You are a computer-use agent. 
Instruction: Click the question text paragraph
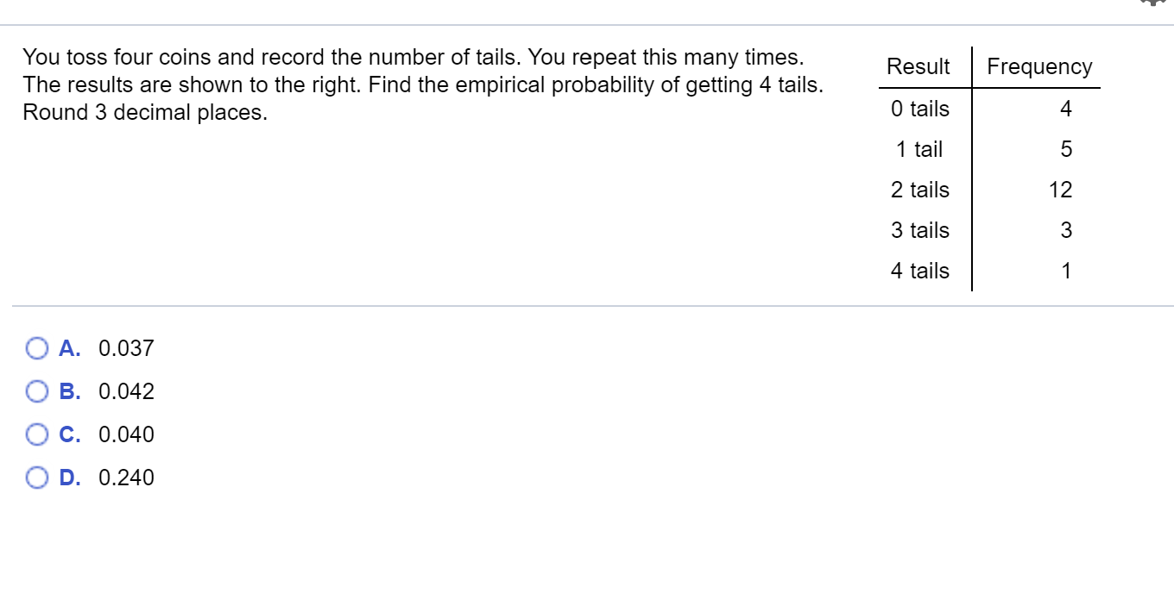coord(423,84)
